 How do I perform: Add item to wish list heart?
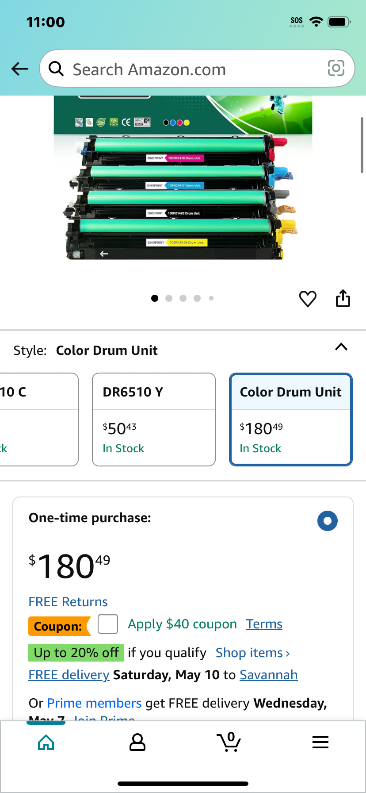pyautogui.click(x=308, y=299)
